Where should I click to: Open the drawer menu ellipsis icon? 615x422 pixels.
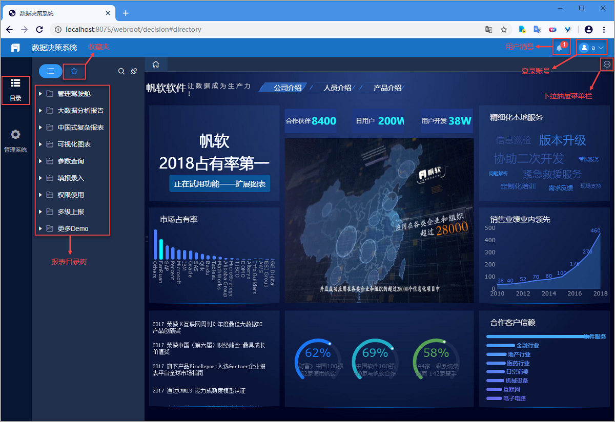[x=607, y=64]
